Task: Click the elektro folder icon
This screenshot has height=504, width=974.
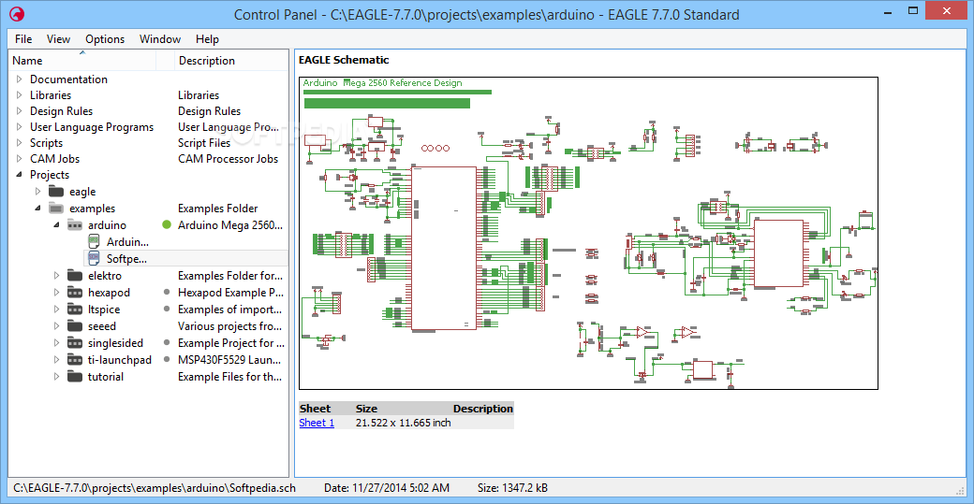Action: (75, 275)
